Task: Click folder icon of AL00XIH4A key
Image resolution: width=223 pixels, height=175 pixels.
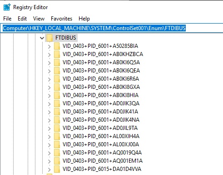Action: click(x=57, y=136)
